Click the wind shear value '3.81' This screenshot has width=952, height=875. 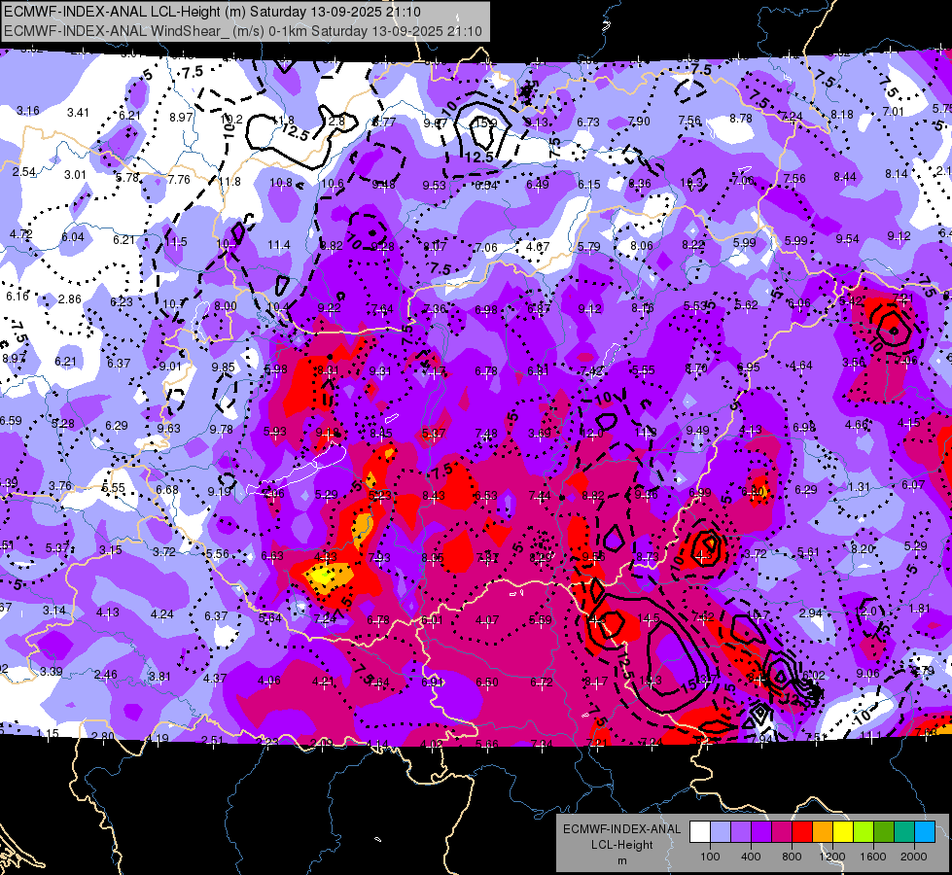(159, 677)
